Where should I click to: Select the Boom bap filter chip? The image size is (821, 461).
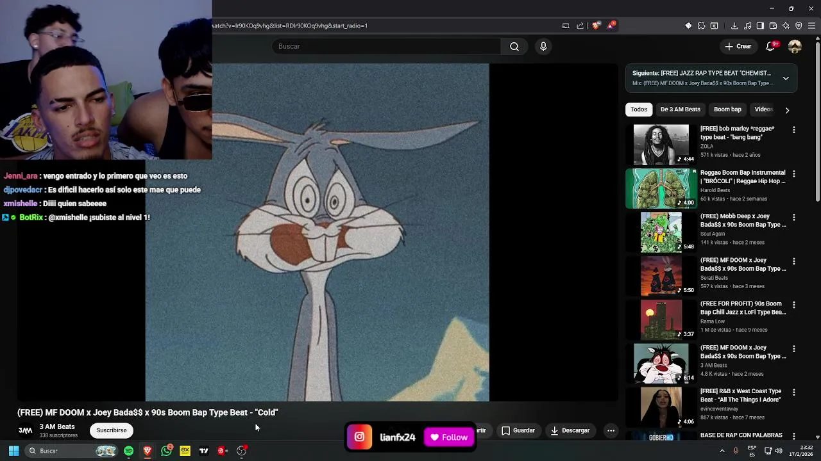pos(727,109)
